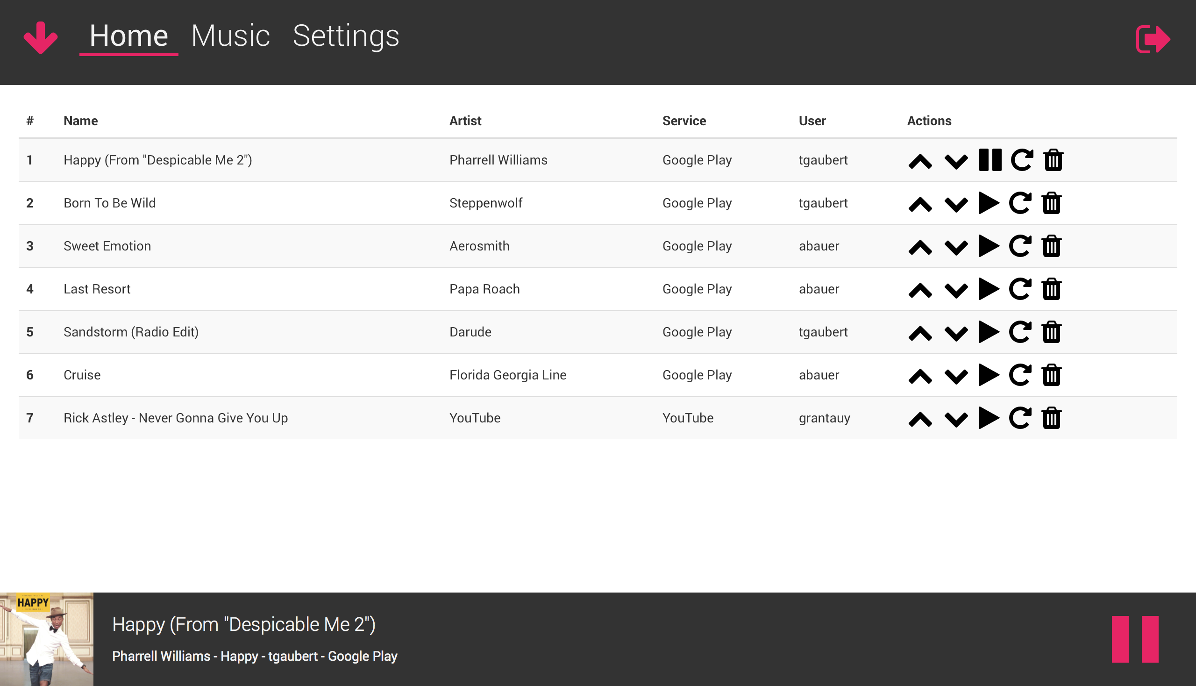Click the pink down-arrow logo

click(x=41, y=38)
